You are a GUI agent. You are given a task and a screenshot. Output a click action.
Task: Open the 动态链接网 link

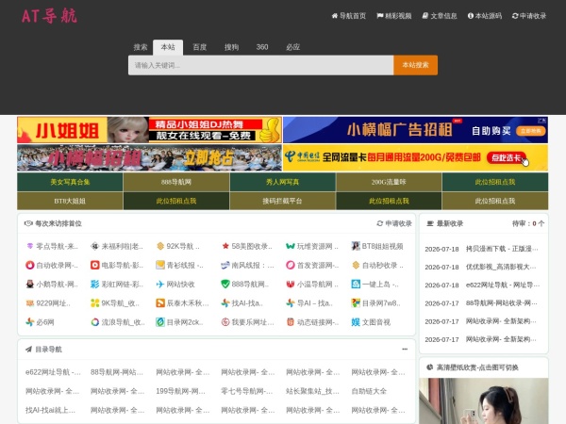click(x=318, y=322)
